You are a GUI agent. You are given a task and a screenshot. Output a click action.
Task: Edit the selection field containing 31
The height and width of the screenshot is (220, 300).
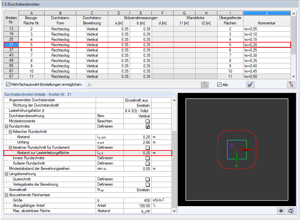[x=142, y=84]
